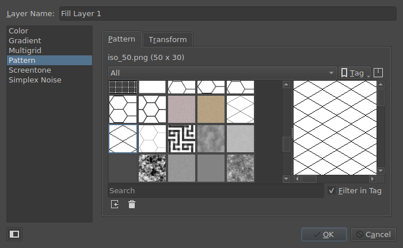Screen dimensions: 403x248
Task: Open the storage resources icon button
Action: tap(378, 73)
